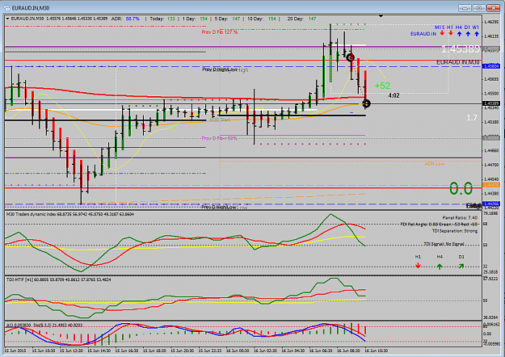Click the 16 Jun 10:30 time axis label
Viewport: 505px width, 357px height.
[377, 351]
